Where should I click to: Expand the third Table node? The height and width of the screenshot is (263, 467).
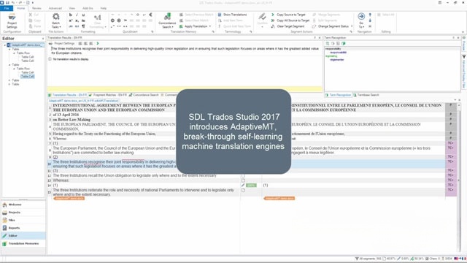tap(9, 80)
